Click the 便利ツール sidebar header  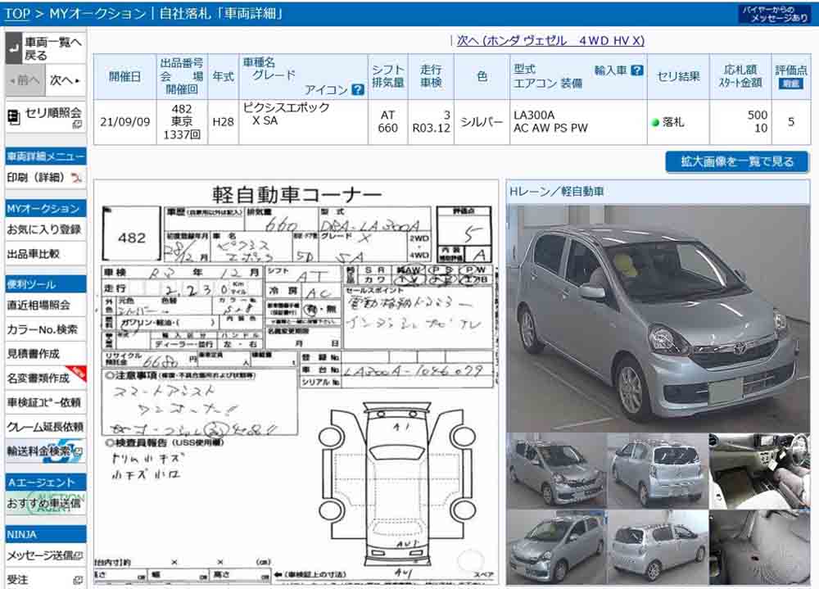click(x=45, y=284)
